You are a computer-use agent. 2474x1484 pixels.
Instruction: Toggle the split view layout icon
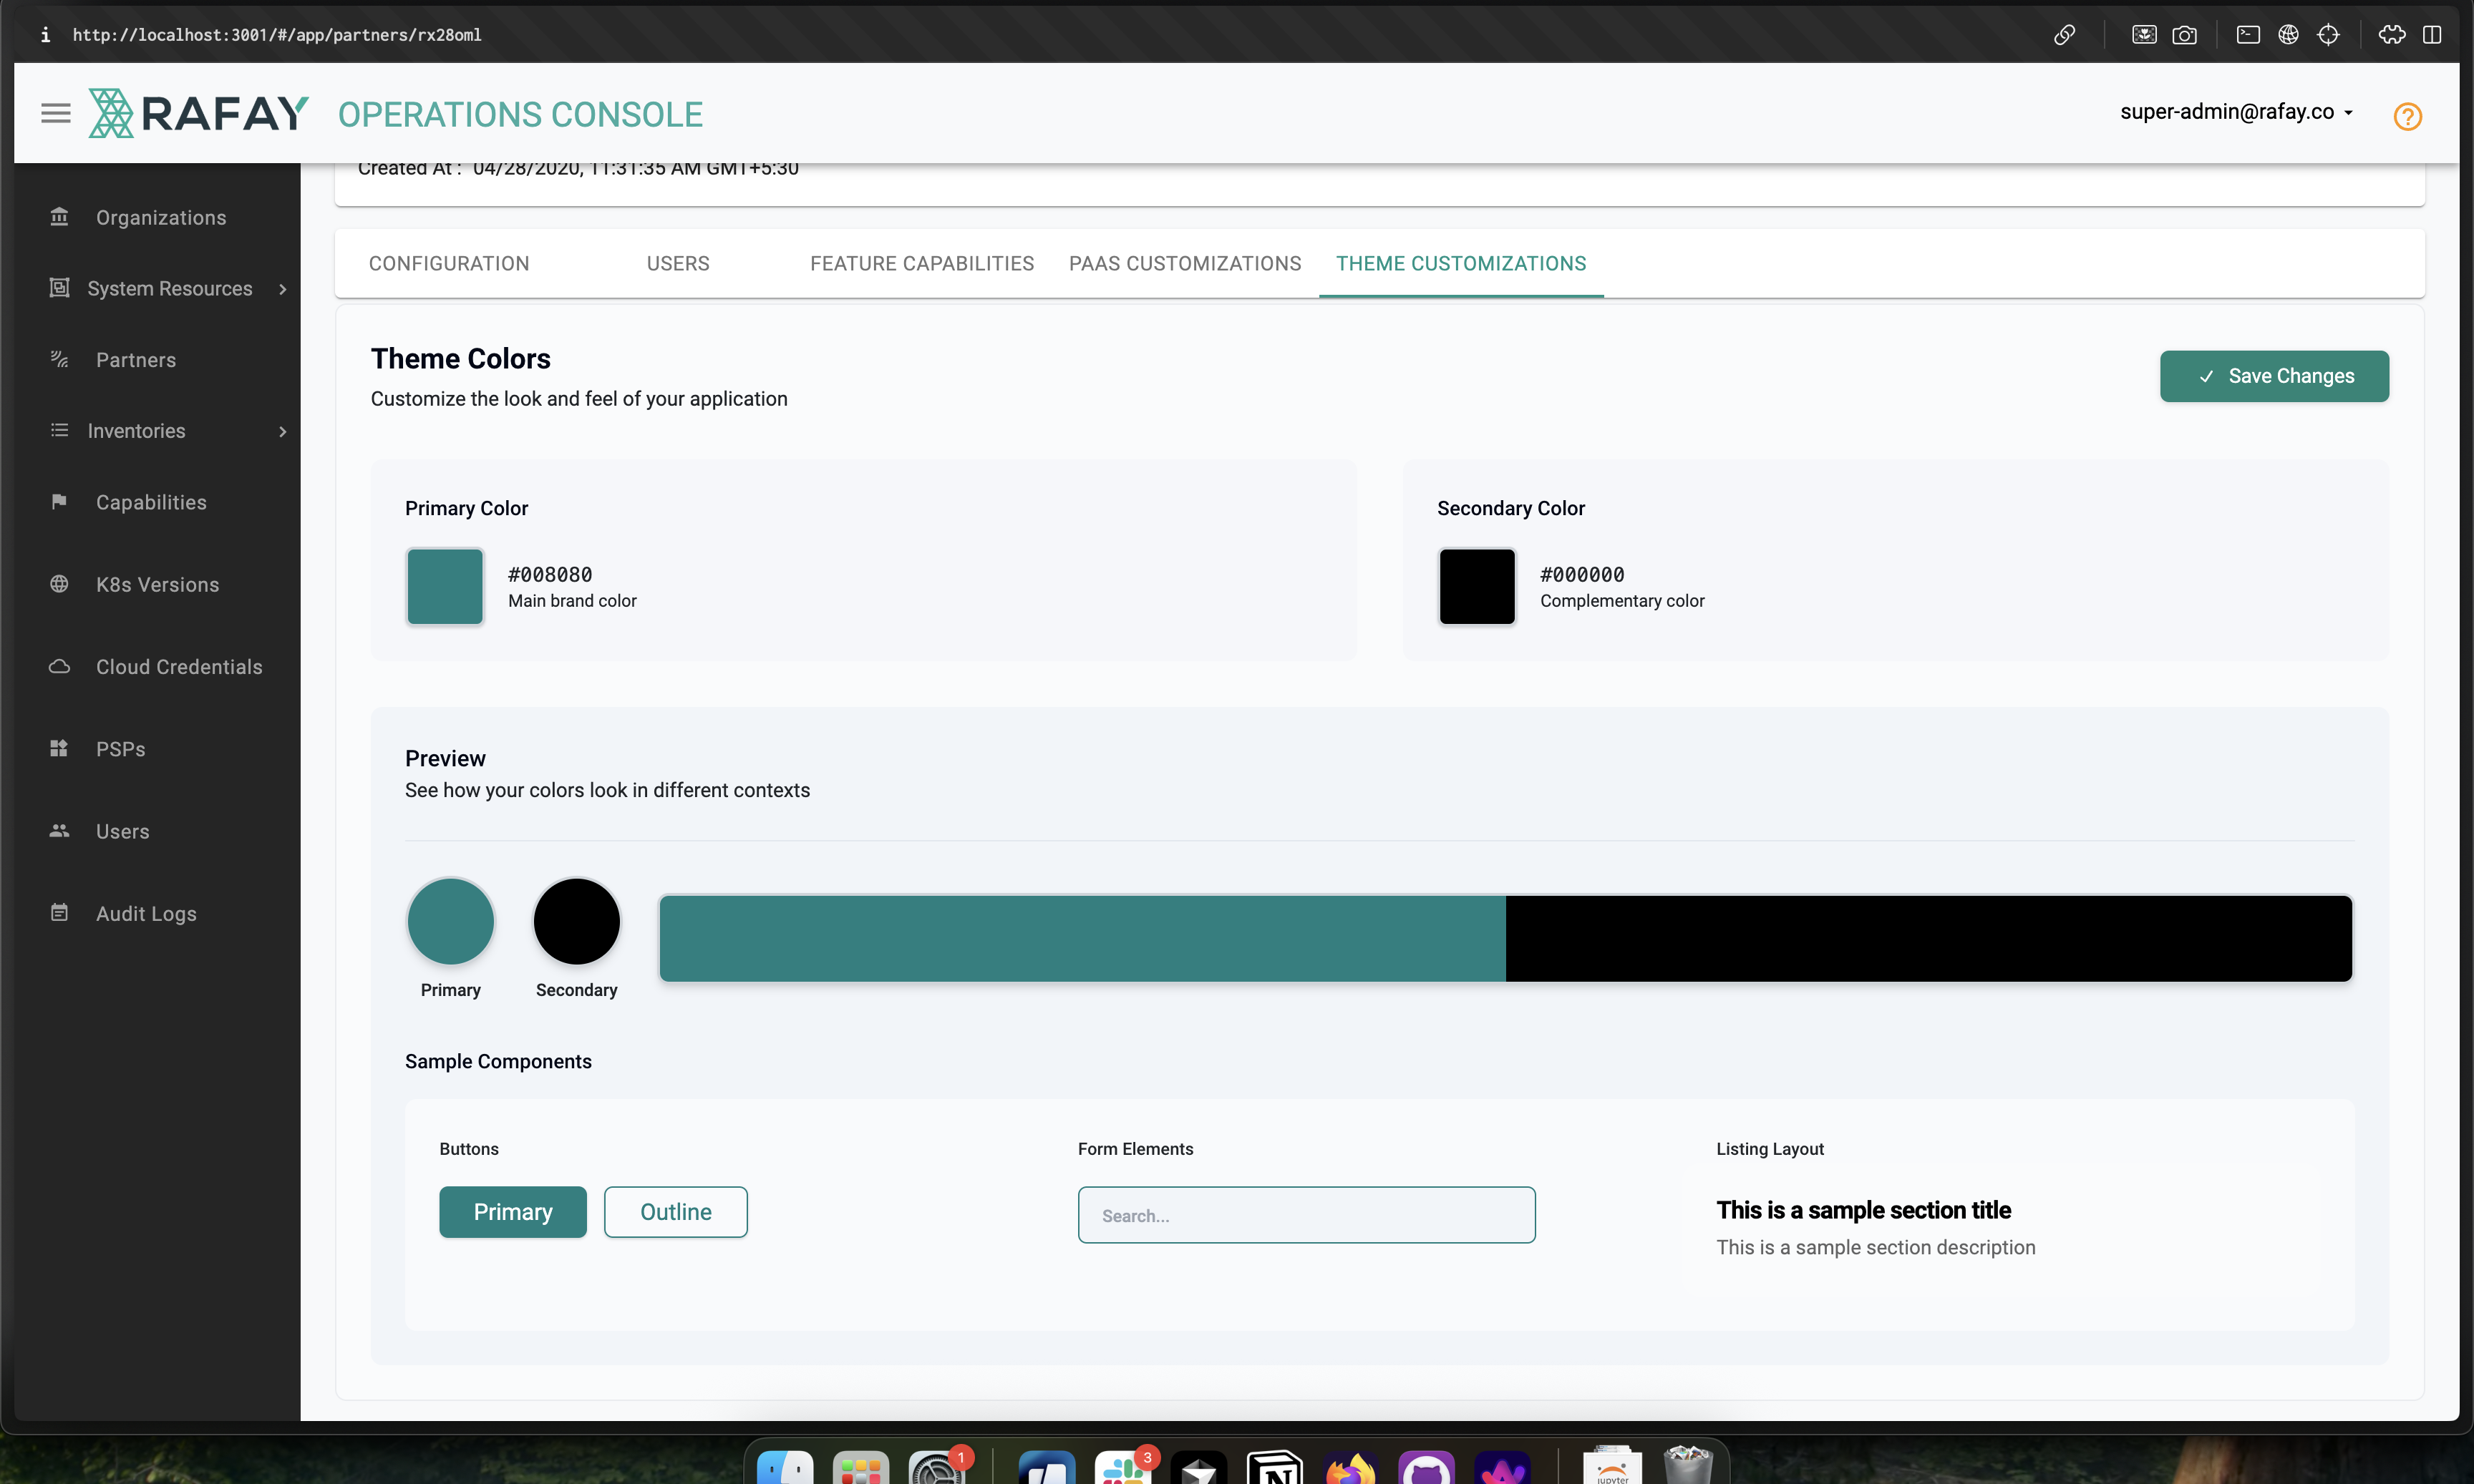[x=2432, y=35]
